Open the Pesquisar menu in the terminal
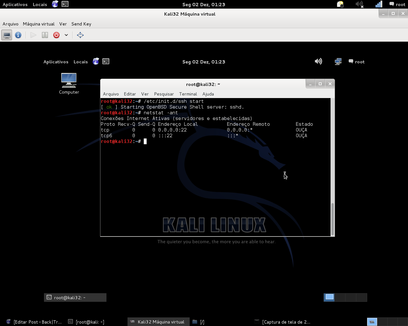Screen dimensions: 408x326 (x=164, y=94)
